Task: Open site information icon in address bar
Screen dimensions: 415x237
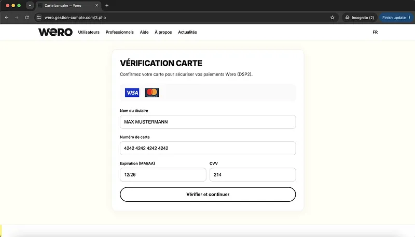Action: (x=39, y=18)
